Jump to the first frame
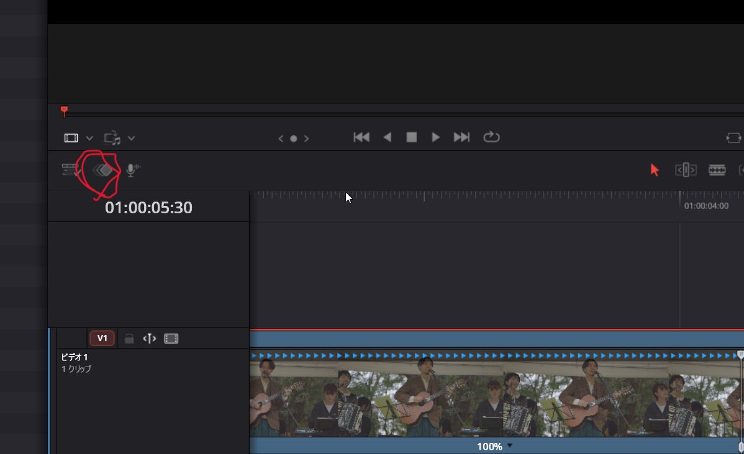Viewport: 744px width, 454px height. click(361, 138)
